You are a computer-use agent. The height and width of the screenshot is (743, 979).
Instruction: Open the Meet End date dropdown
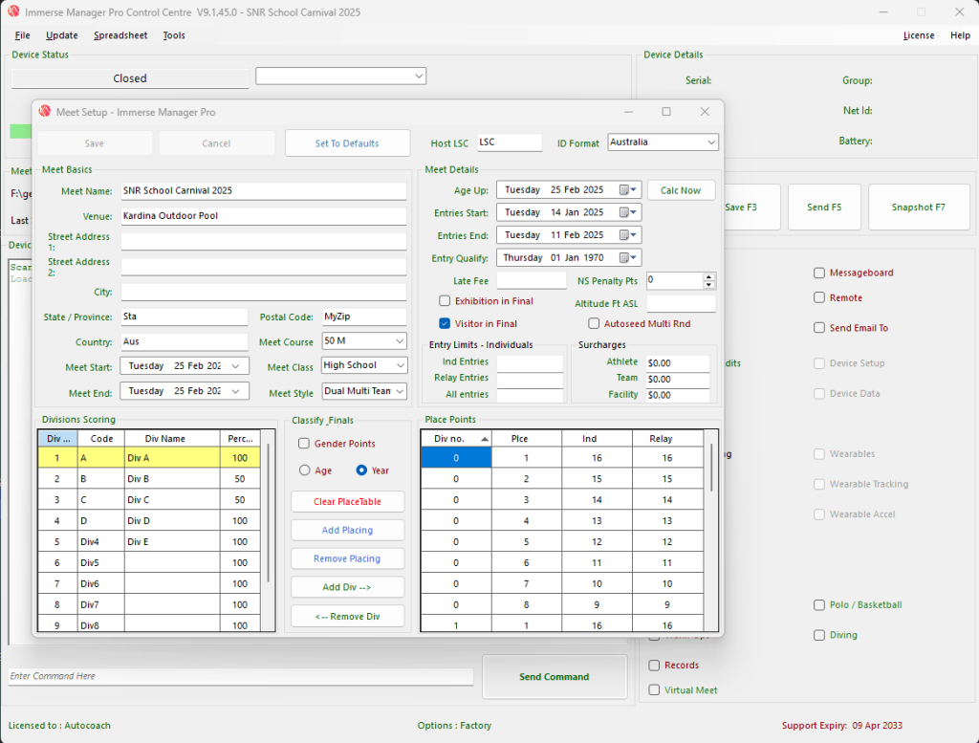[235, 391]
